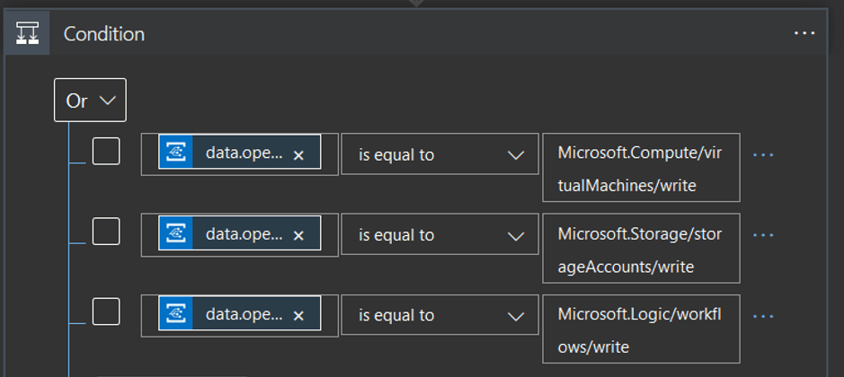Open 'is equal to' dropdown in workflows row

click(440, 314)
